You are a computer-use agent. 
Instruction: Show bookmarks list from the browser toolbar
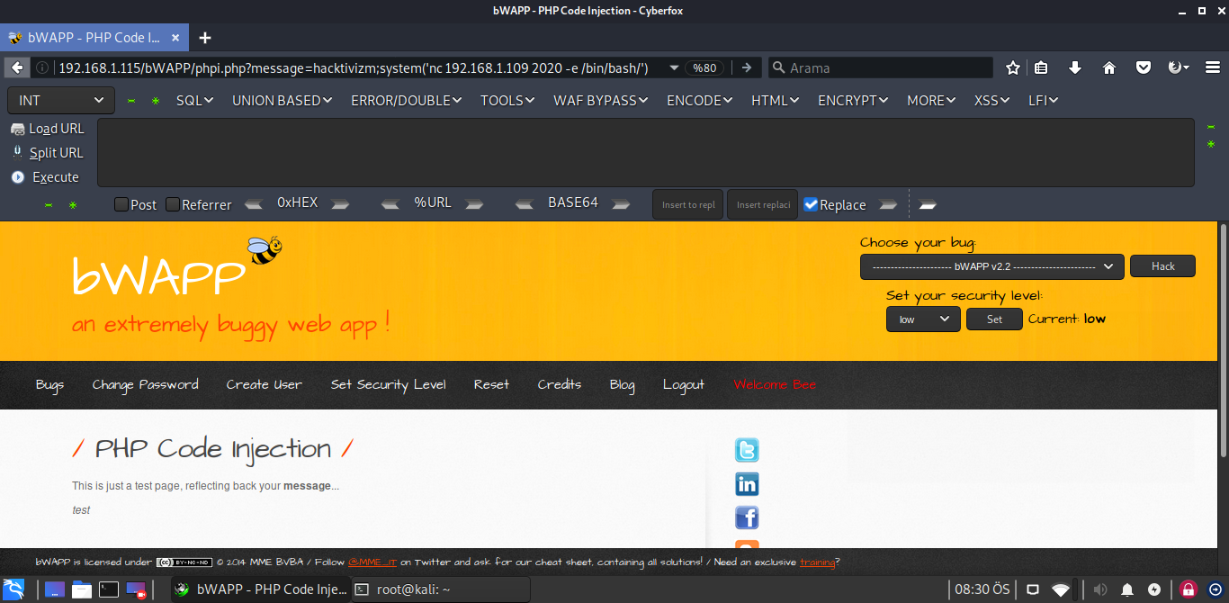(1042, 68)
